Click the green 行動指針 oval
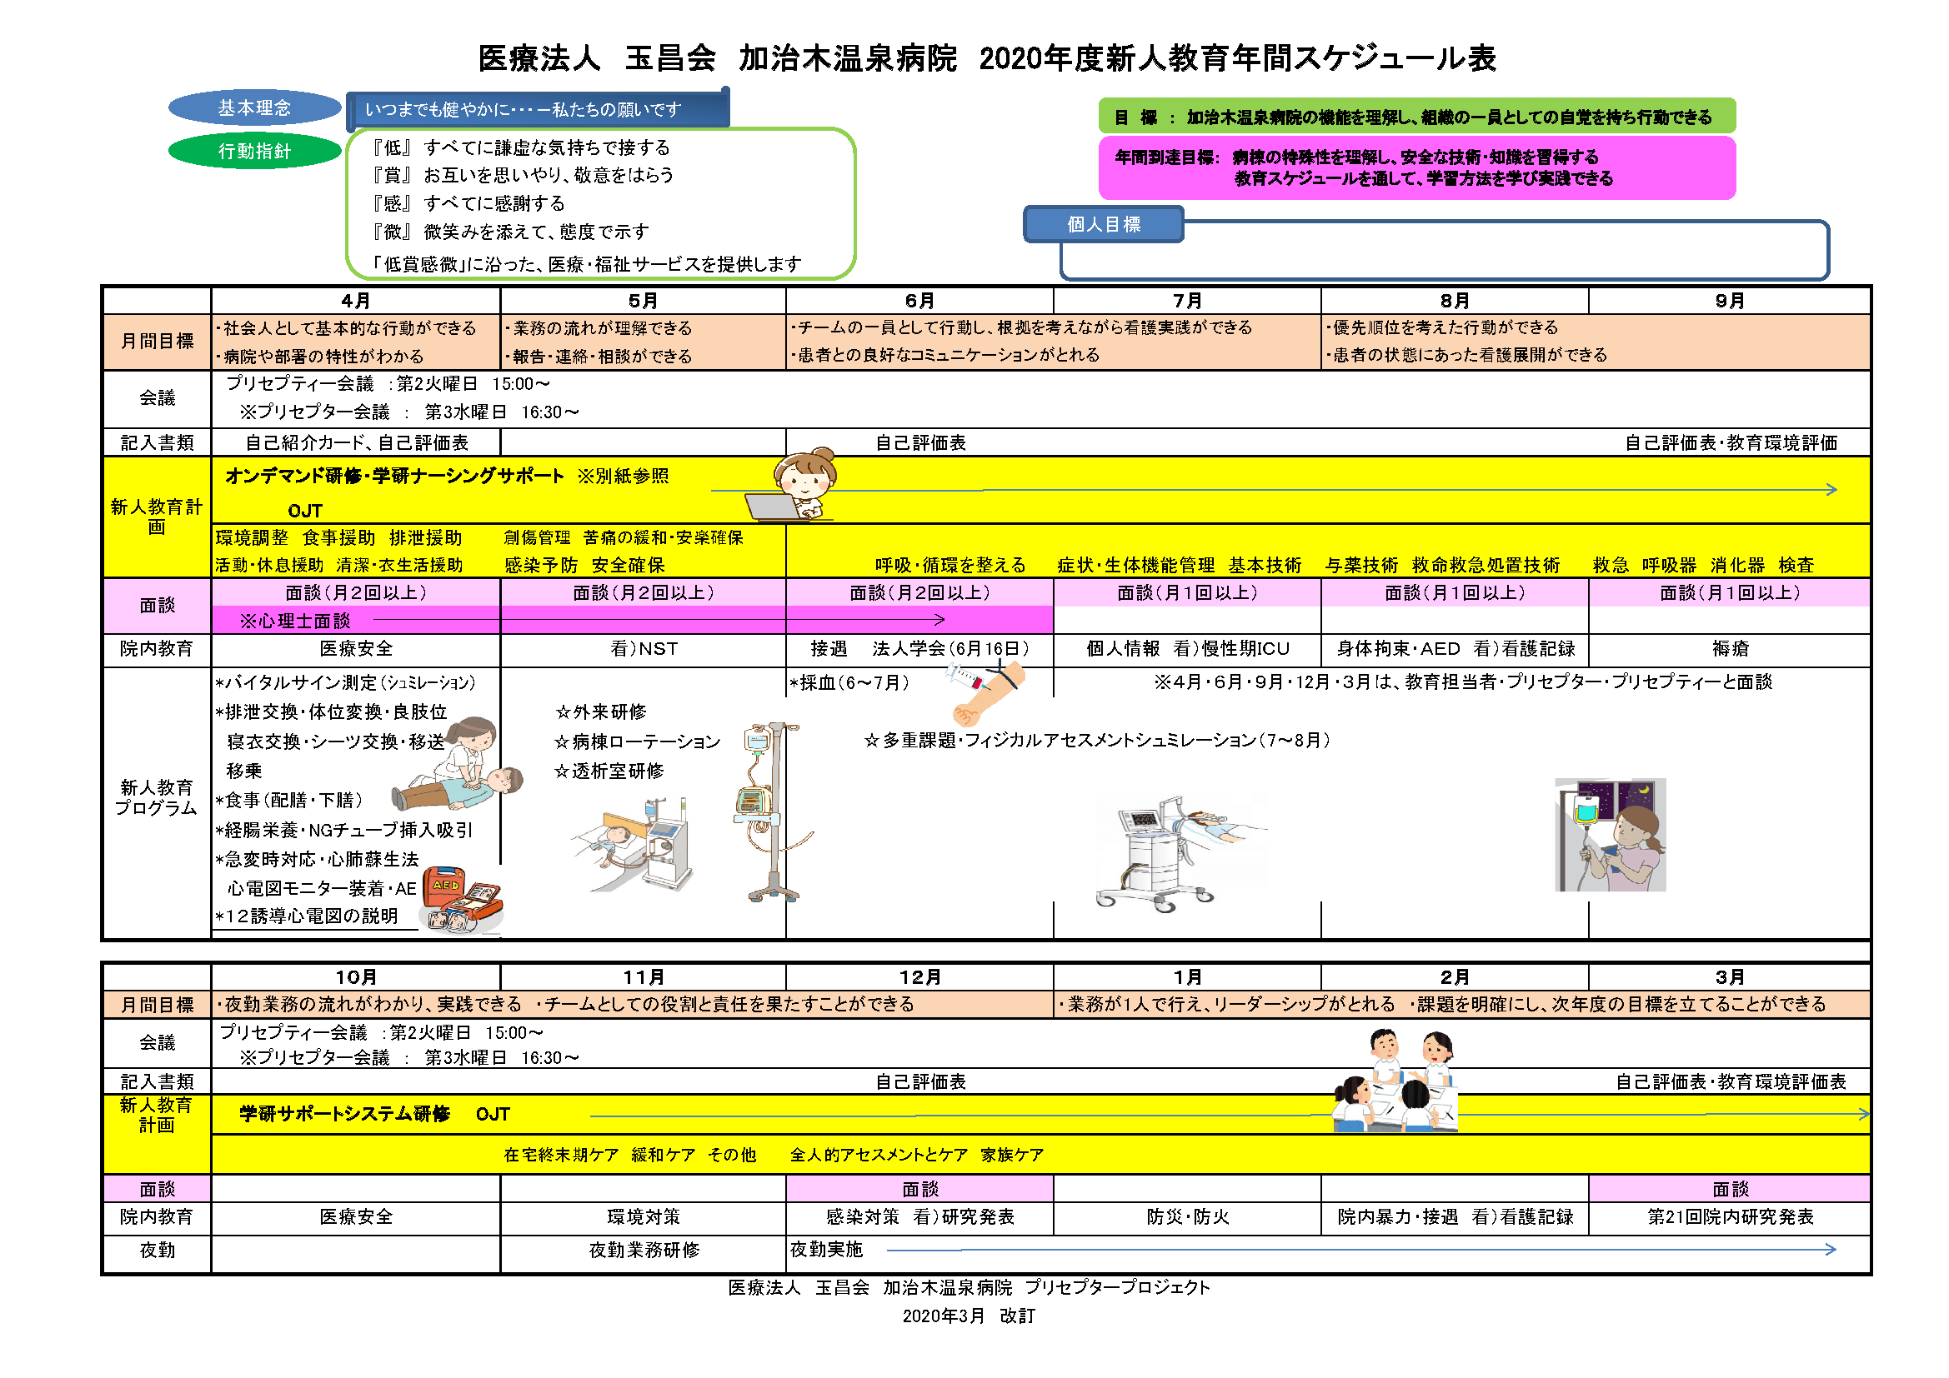This screenshot has width=1949, height=1378. (254, 151)
